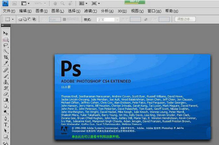The image size is (219, 145).
Task: Choose Subtract from selection mode
Action: (29, 19)
